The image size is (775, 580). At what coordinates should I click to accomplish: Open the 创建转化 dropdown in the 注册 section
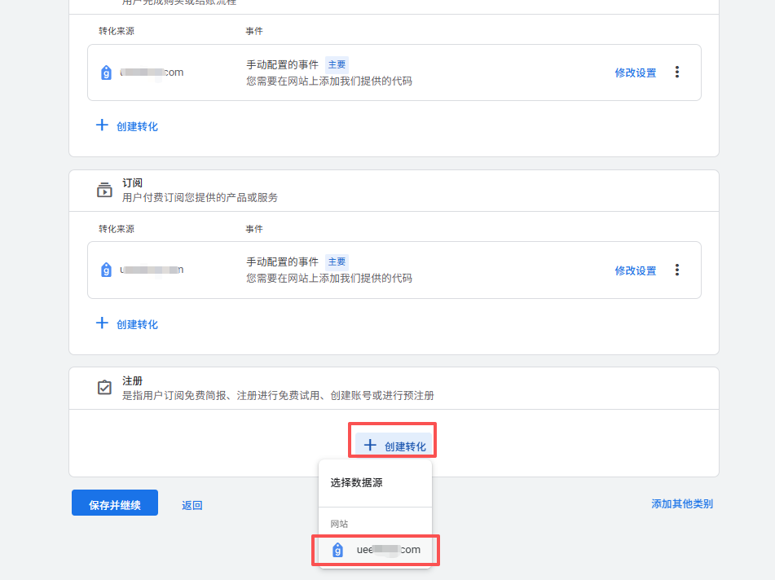pyautogui.click(x=394, y=446)
